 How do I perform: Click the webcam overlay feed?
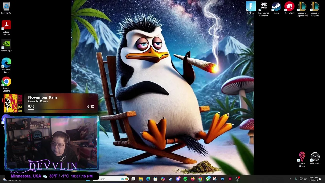pyautogui.click(x=52, y=144)
